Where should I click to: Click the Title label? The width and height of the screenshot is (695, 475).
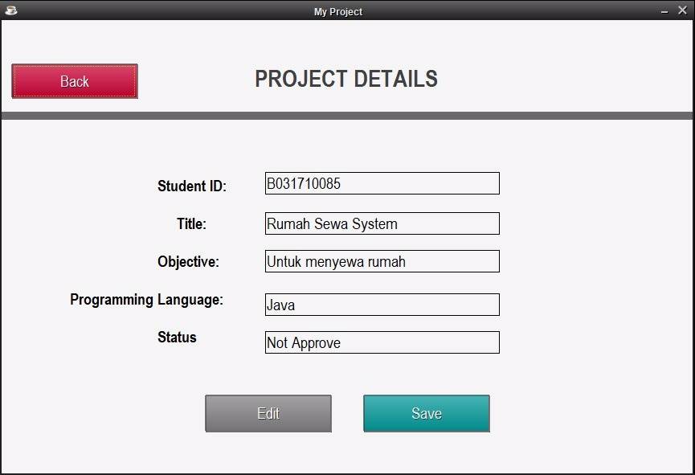point(190,224)
